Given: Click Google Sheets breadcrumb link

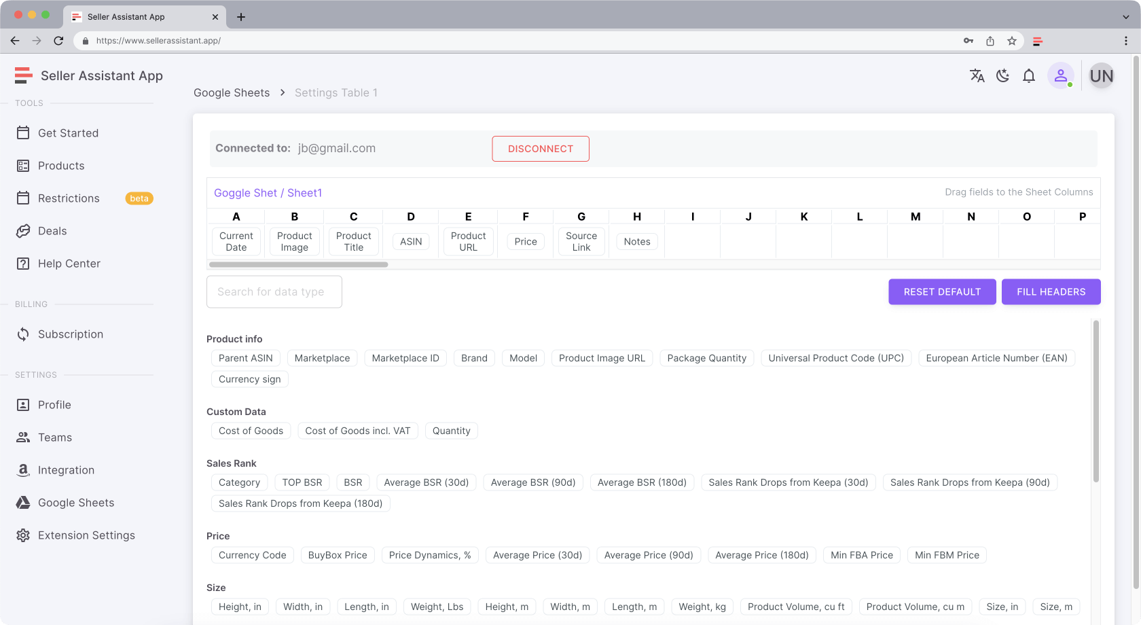Looking at the screenshot, I should (x=232, y=93).
